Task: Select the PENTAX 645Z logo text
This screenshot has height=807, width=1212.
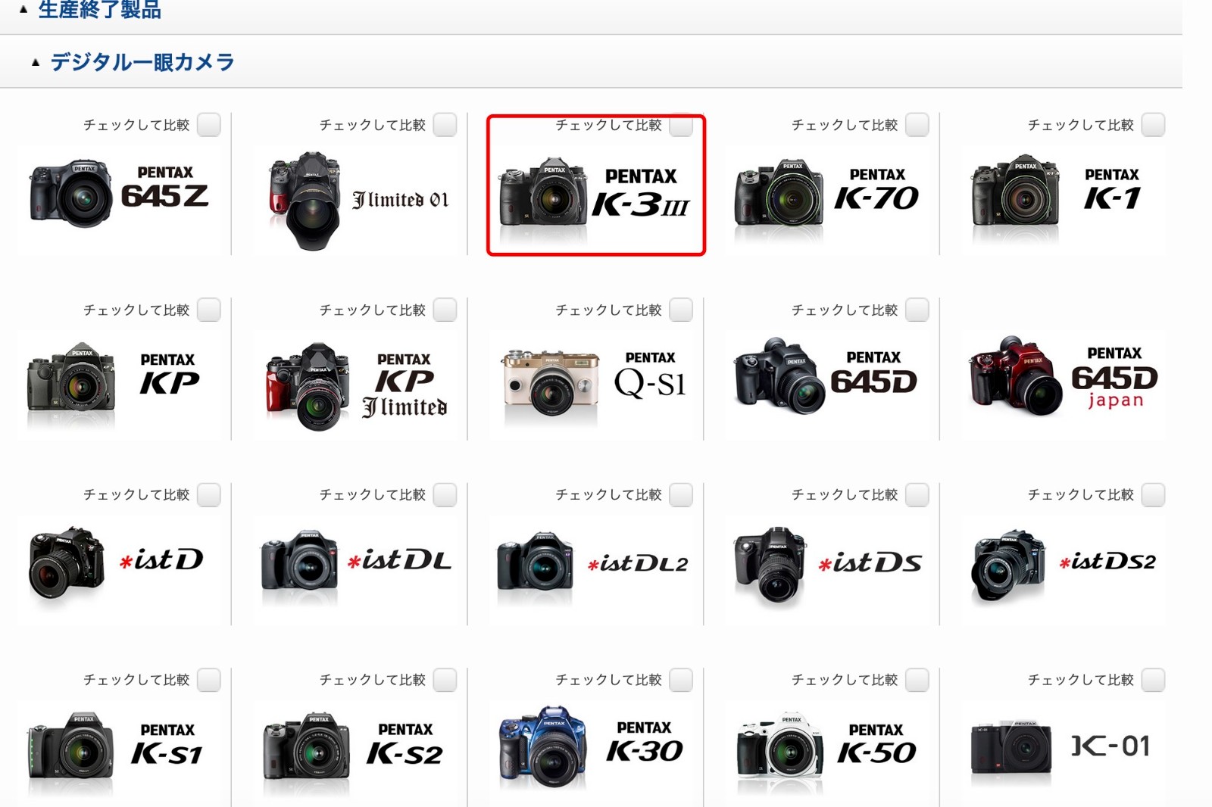Action: [x=164, y=188]
